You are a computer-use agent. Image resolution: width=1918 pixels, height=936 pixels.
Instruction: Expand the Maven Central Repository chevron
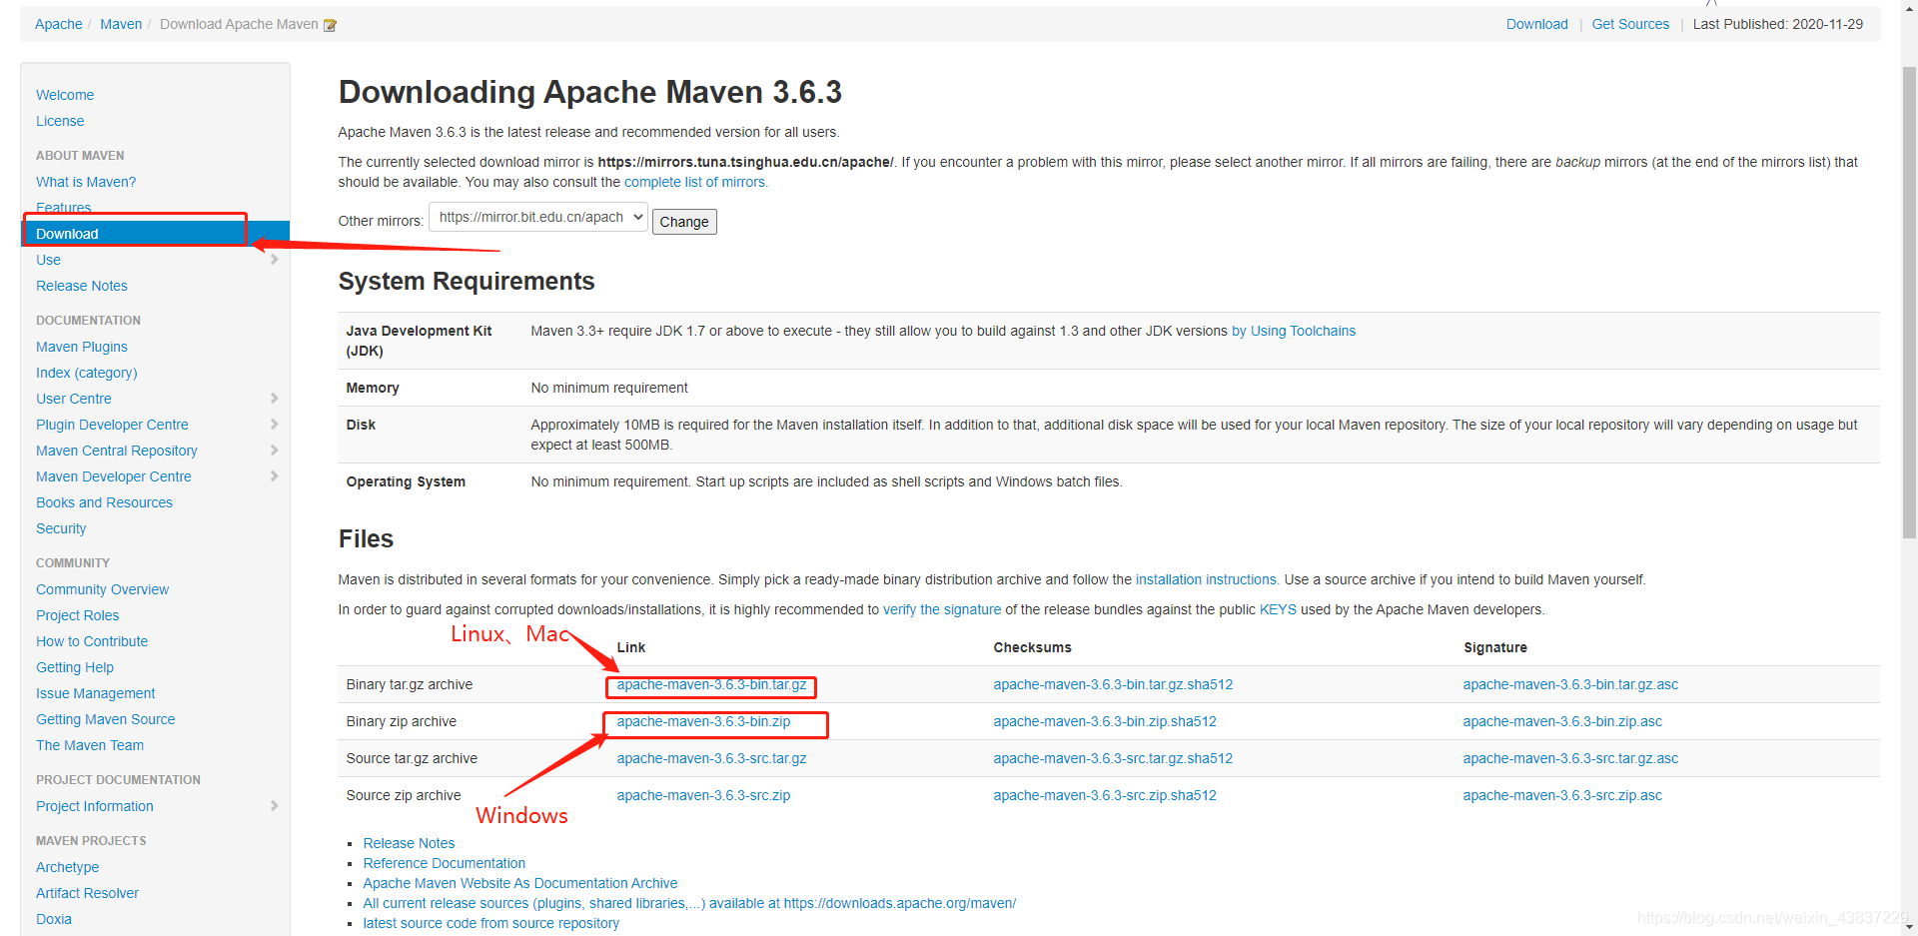pos(274,451)
